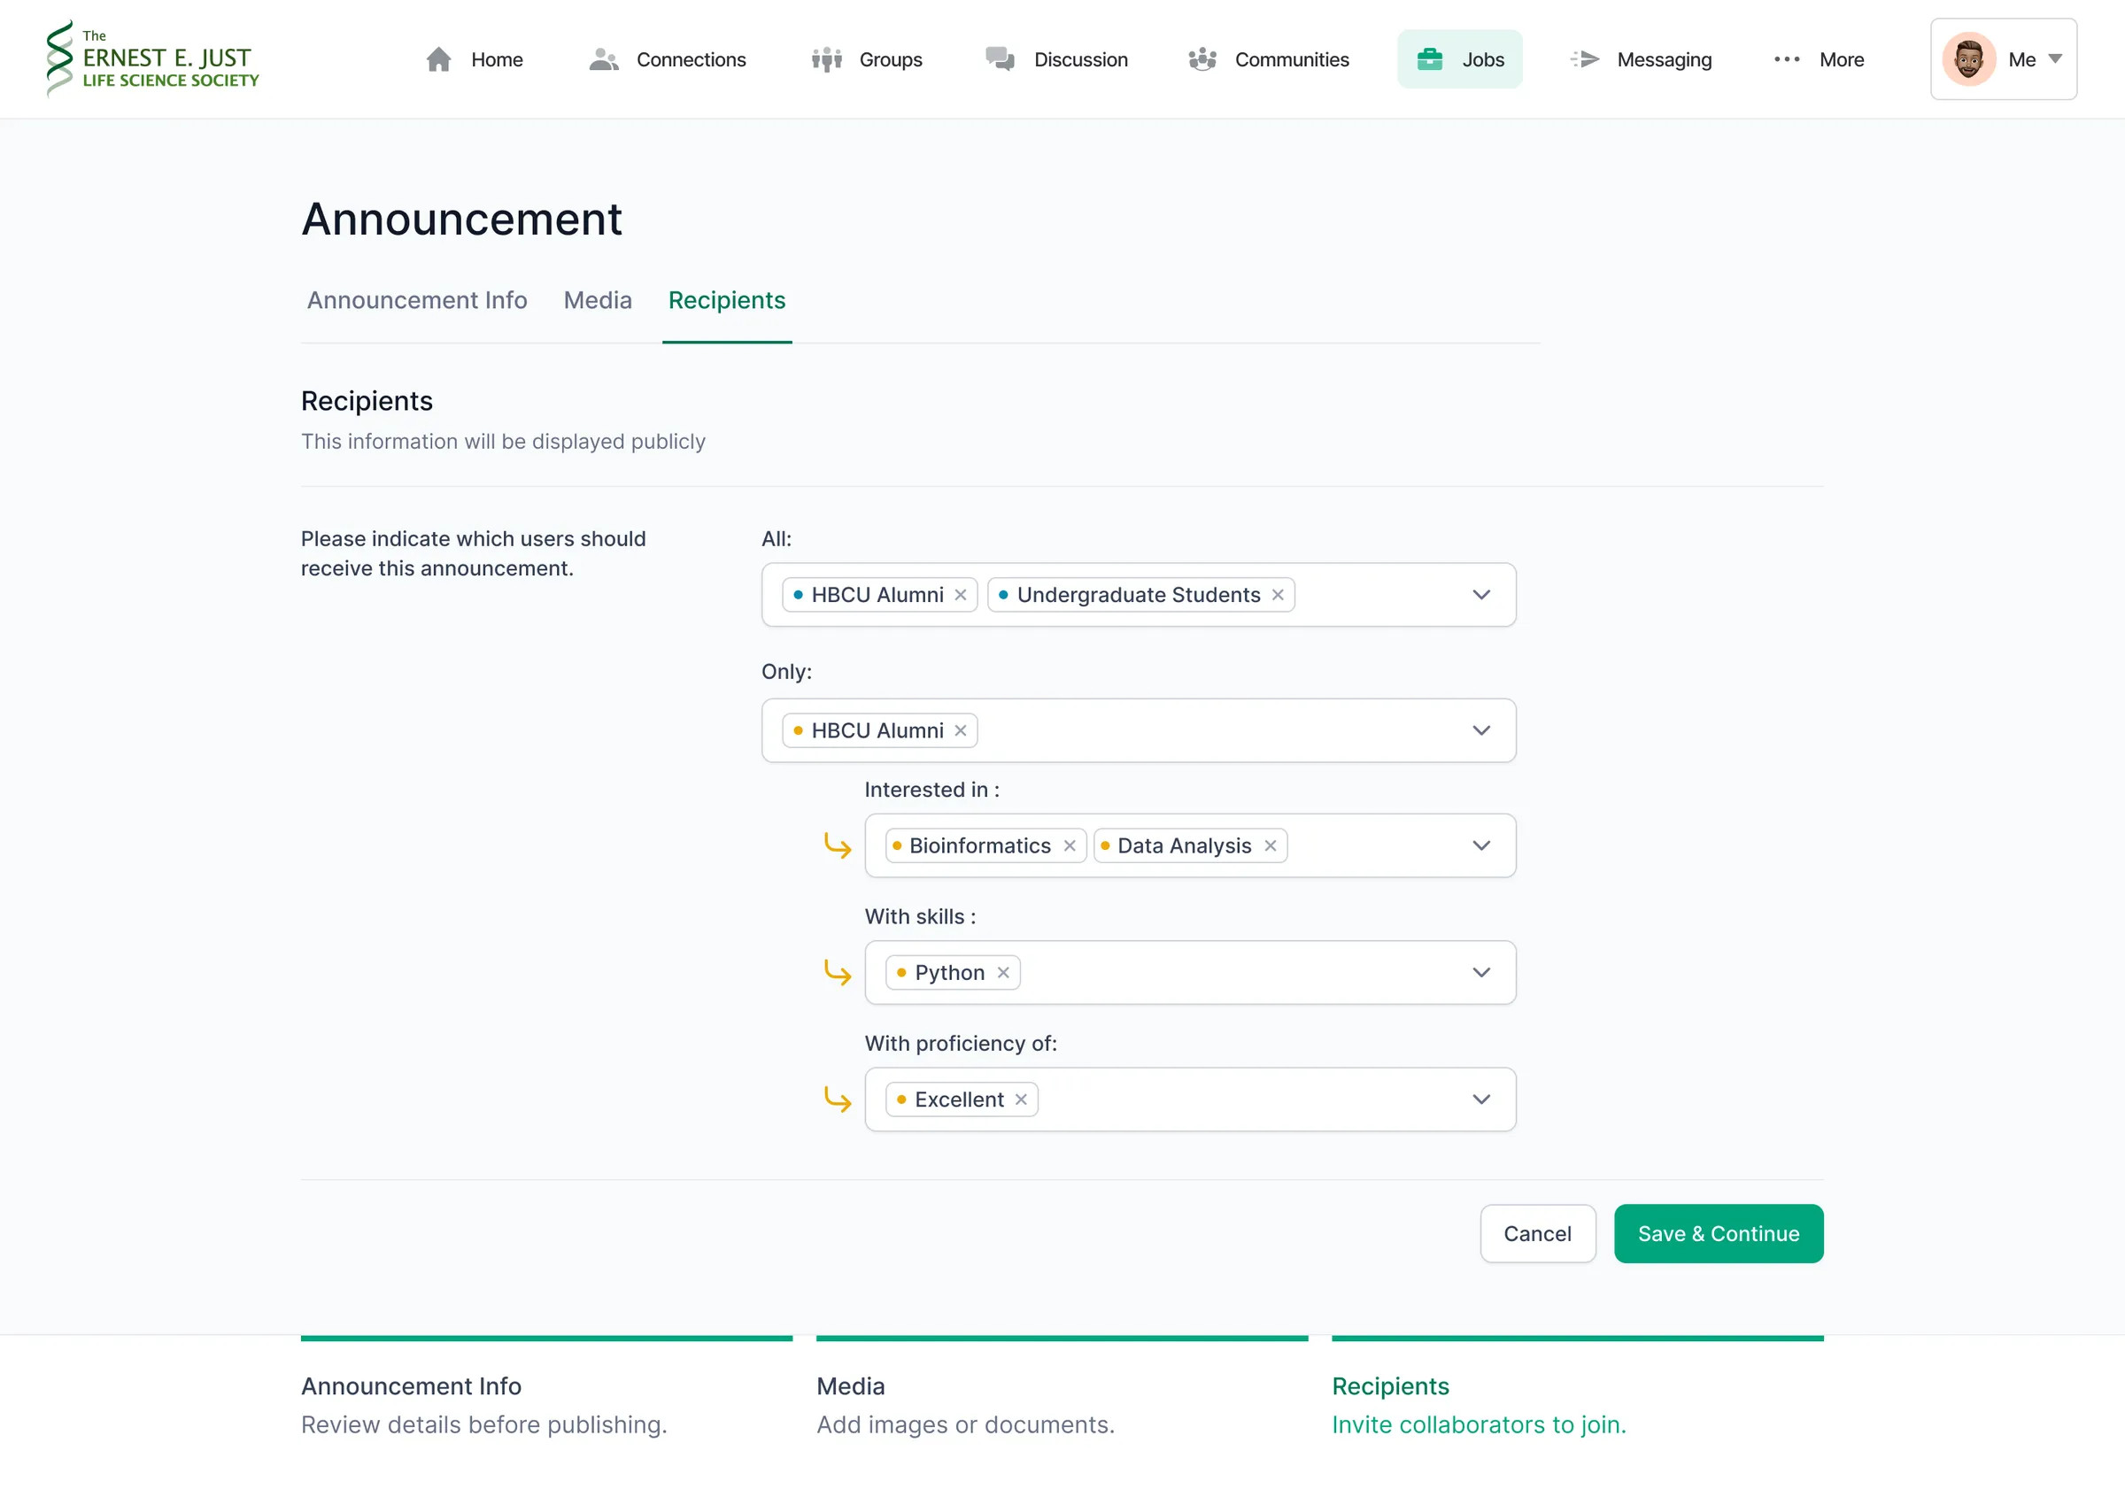Click the Home house icon
Screen dimensions: 2125x1489
pyautogui.click(x=438, y=59)
